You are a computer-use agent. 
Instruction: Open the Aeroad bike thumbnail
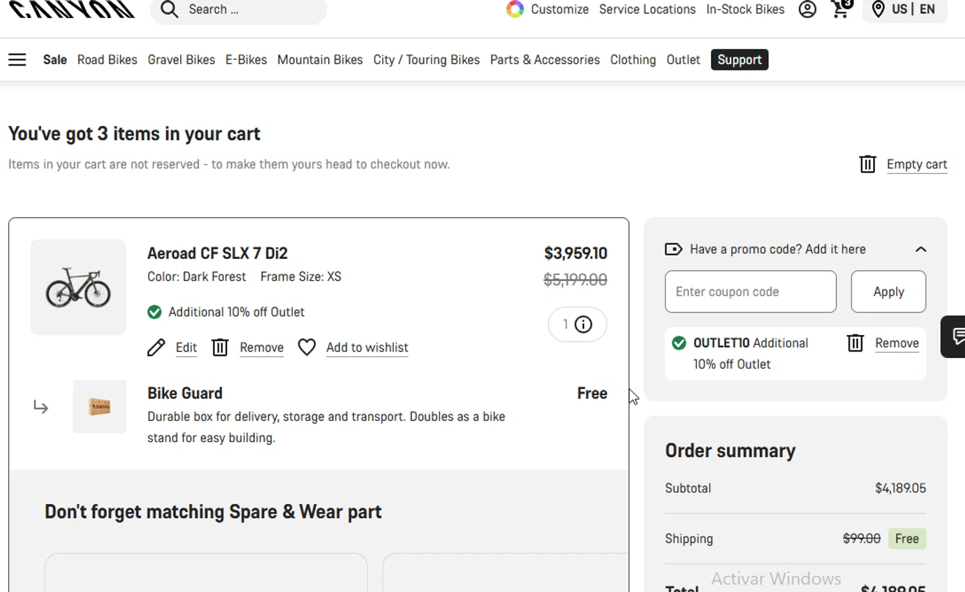point(78,287)
